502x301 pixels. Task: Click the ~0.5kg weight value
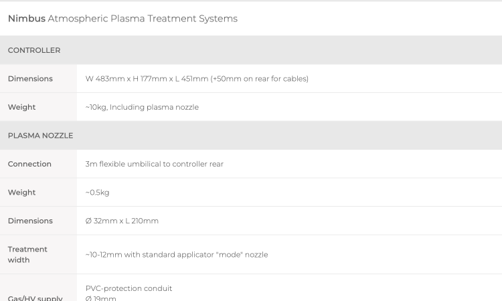pos(97,192)
